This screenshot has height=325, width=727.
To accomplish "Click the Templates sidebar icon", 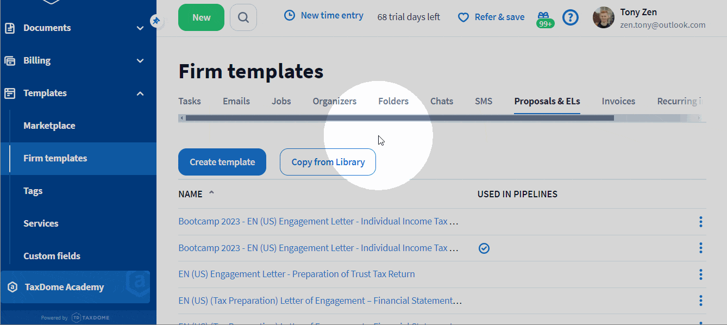I will pyautogui.click(x=10, y=93).
